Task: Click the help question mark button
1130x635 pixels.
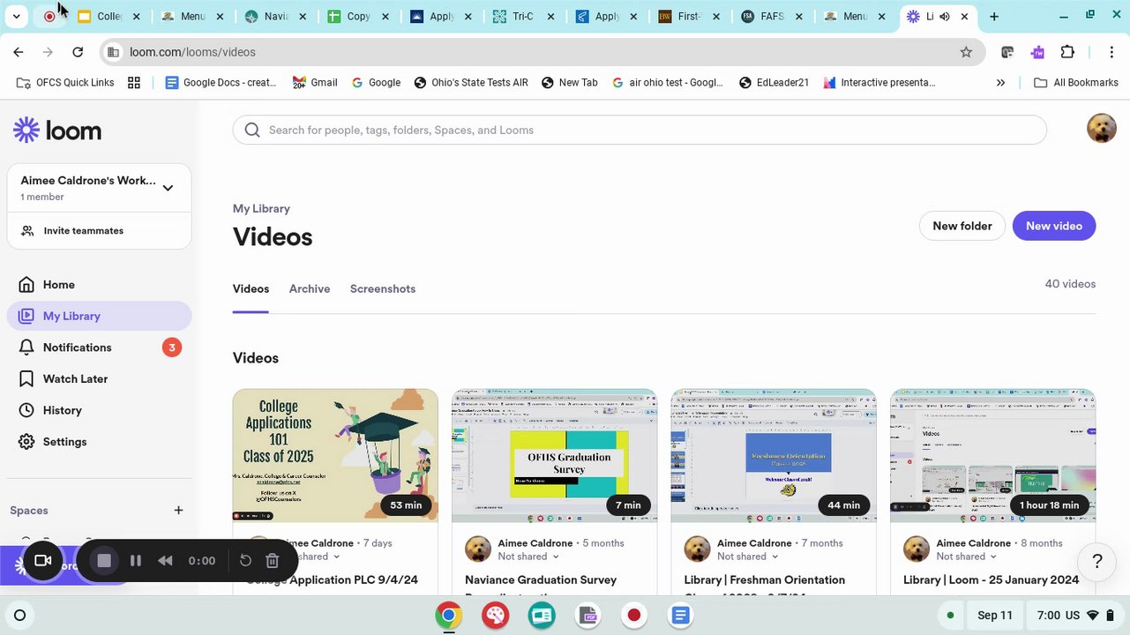Action: 1097,561
